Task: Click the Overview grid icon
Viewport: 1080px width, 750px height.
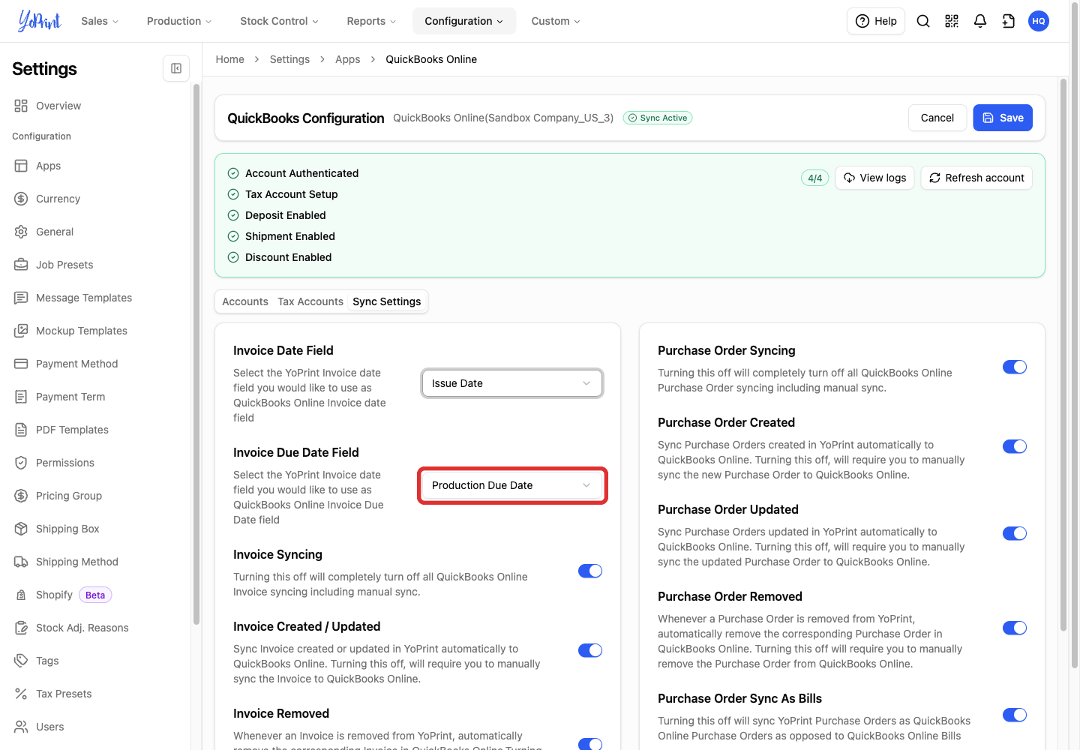Action: click(x=21, y=106)
